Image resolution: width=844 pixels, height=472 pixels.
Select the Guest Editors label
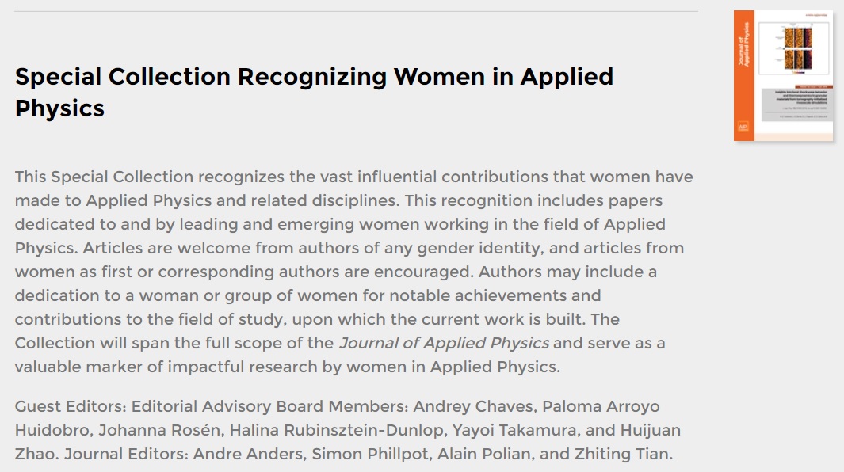[x=69, y=407]
